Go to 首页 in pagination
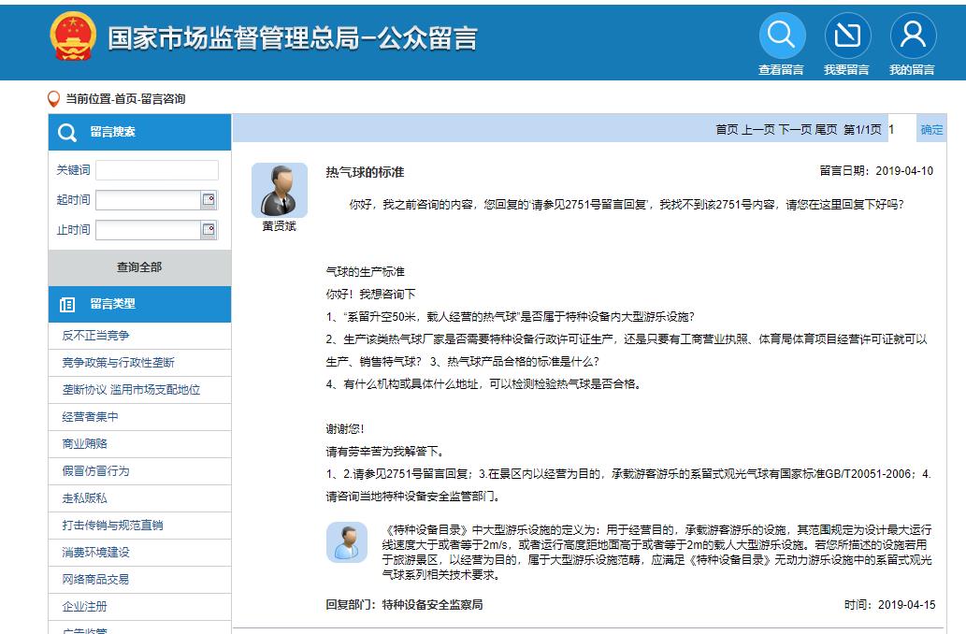Screen dimensions: 966x634 point(727,130)
